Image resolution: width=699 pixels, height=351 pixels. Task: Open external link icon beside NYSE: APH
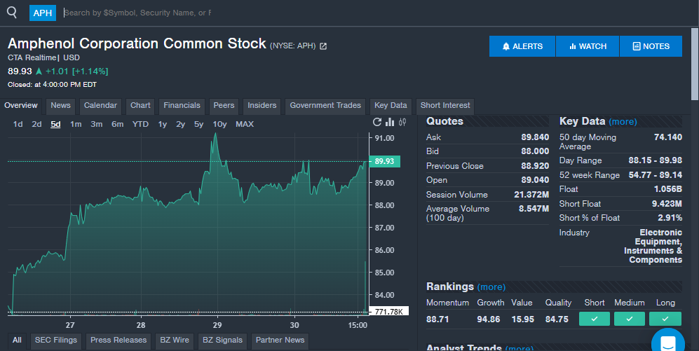(x=323, y=46)
